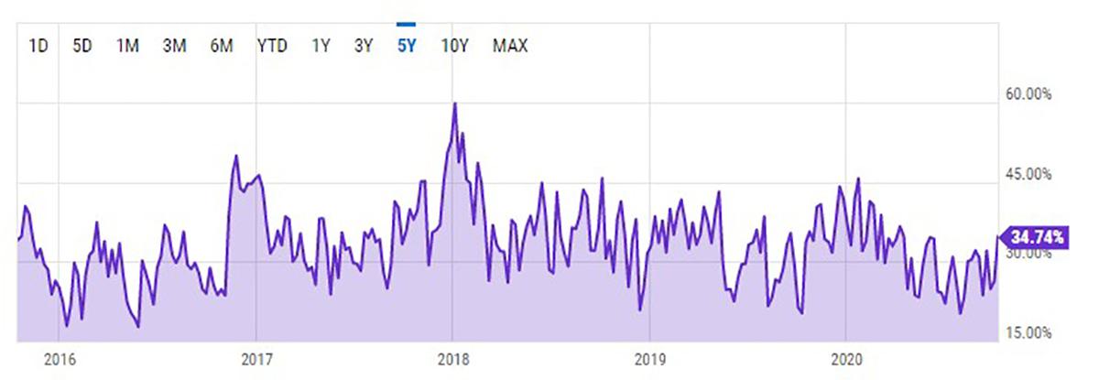Select the 3Y time range
Viewport: 1099px width, 380px height.
pos(364,46)
